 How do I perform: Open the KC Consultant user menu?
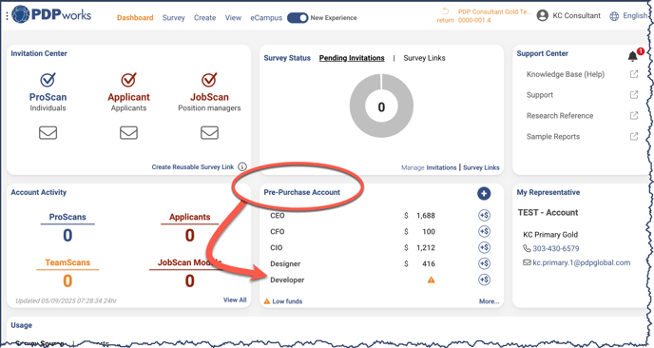click(x=568, y=16)
